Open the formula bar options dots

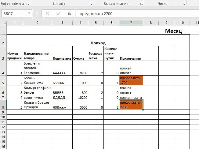(37, 13)
